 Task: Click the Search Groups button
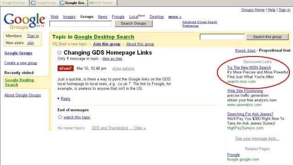(133, 23)
